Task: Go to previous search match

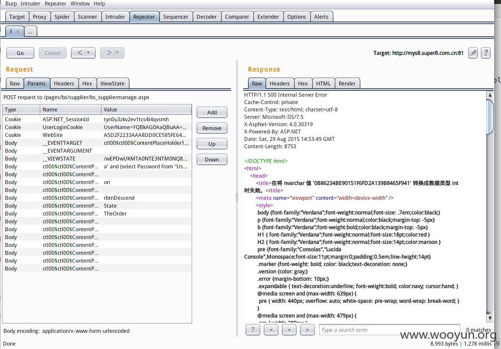Action: point(271,329)
